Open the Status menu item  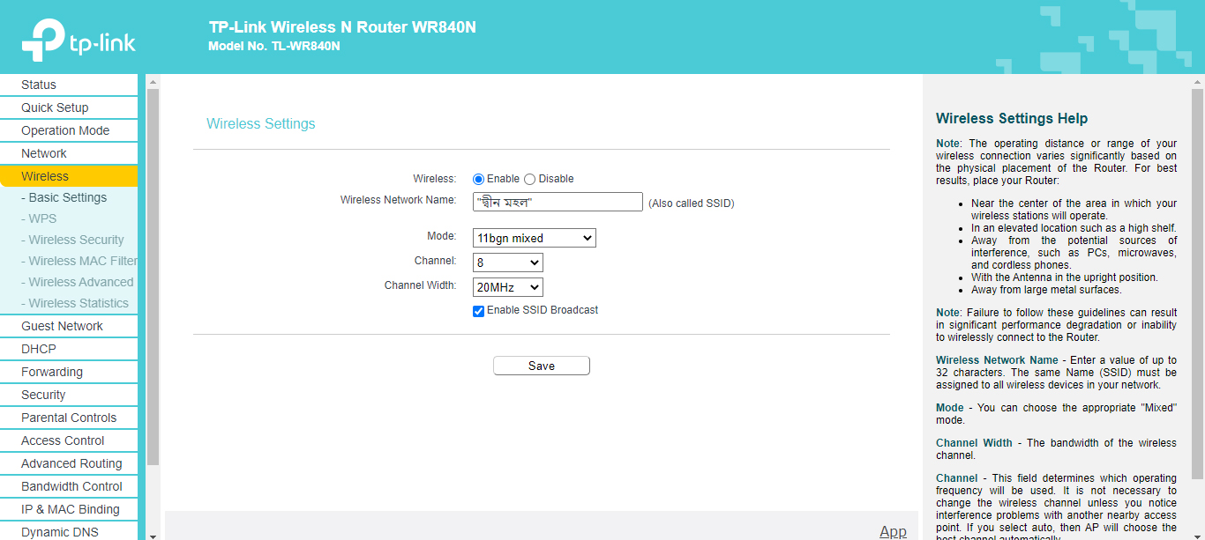39,85
